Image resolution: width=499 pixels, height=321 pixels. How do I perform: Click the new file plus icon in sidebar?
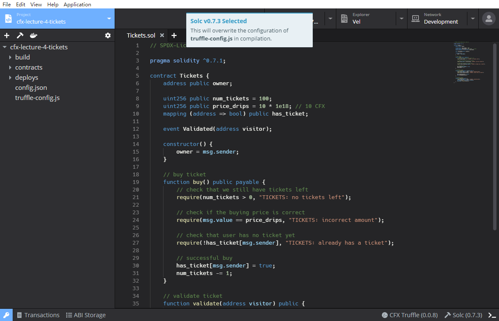click(7, 35)
